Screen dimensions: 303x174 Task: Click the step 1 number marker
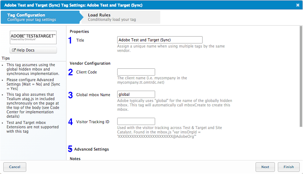(70, 40)
